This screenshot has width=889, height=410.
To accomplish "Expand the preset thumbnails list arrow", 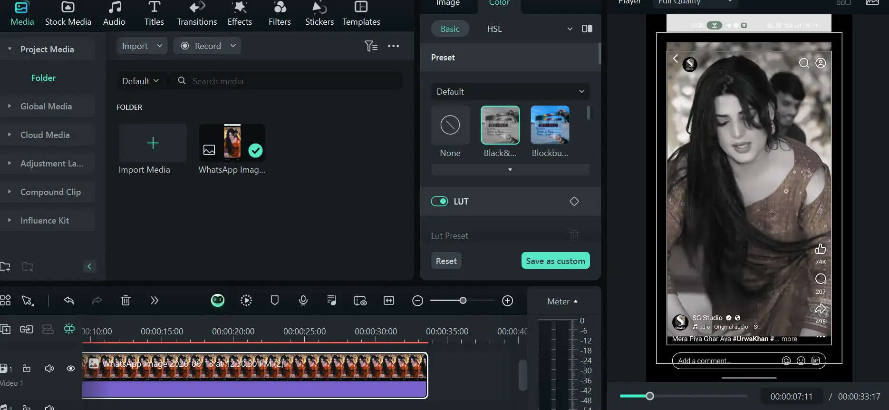I will [x=510, y=170].
